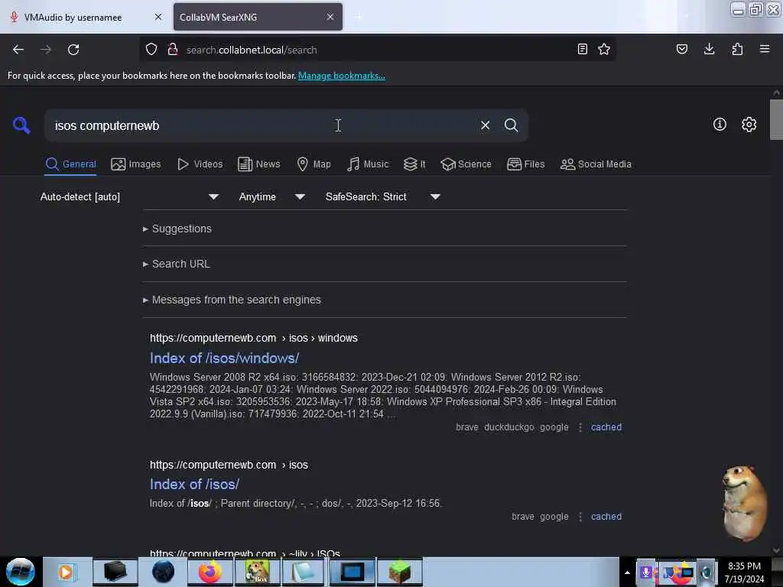Open the Save to Pocket button
783x587 pixels.
point(682,49)
